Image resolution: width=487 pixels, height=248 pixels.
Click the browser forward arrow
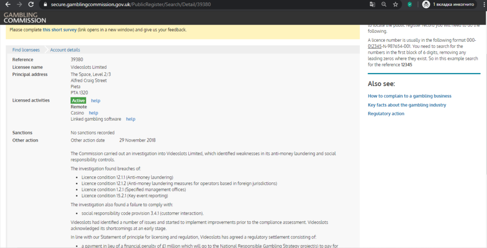point(19,4)
